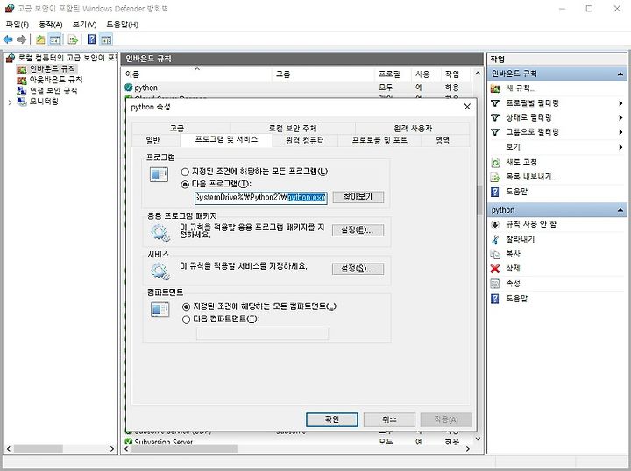Open the 파일(F) menu
Screen dimensions: 631x471
[x=17, y=25]
